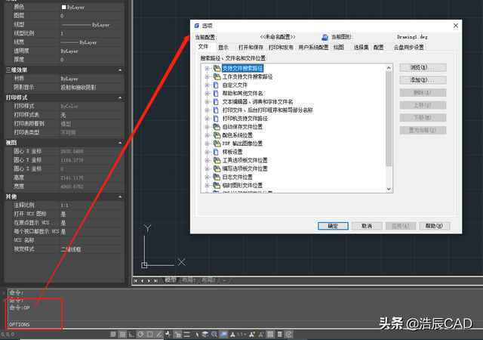Toggle ortho mode in status bar
The width and height of the screenshot is (483, 340).
click(131, 334)
